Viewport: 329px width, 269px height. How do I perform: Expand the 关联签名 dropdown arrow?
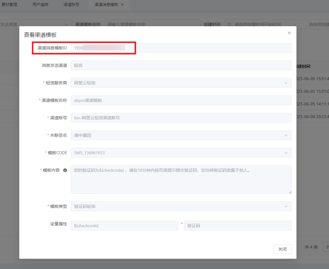[286, 135]
